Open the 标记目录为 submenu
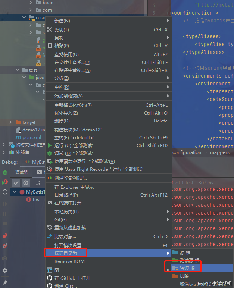 [109, 253]
